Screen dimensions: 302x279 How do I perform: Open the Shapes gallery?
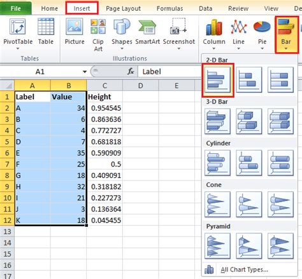point(122,34)
